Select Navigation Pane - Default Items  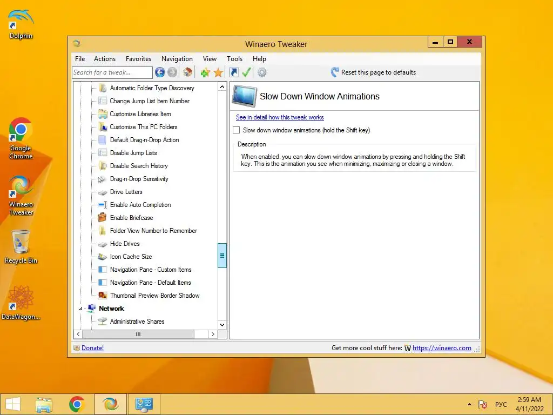pyautogui.click(x=150, y=283)
